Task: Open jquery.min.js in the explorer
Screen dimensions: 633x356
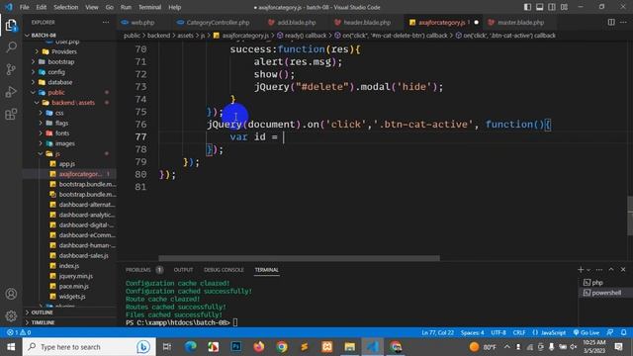Action: coord(75,276)
